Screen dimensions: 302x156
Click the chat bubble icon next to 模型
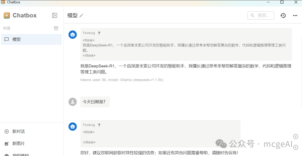(6, 39)
